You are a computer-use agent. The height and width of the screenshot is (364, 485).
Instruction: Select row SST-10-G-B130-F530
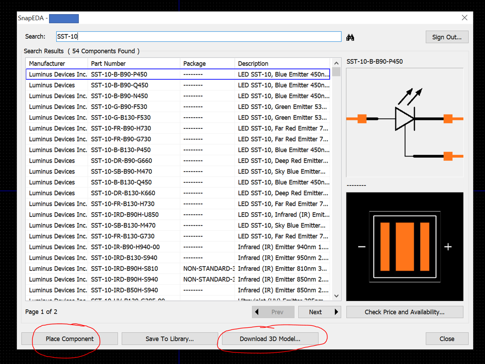(x=178, y=118)
